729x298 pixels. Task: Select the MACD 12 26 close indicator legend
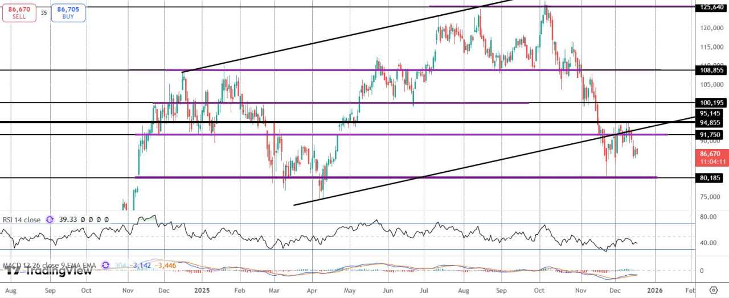pos(50,265)
